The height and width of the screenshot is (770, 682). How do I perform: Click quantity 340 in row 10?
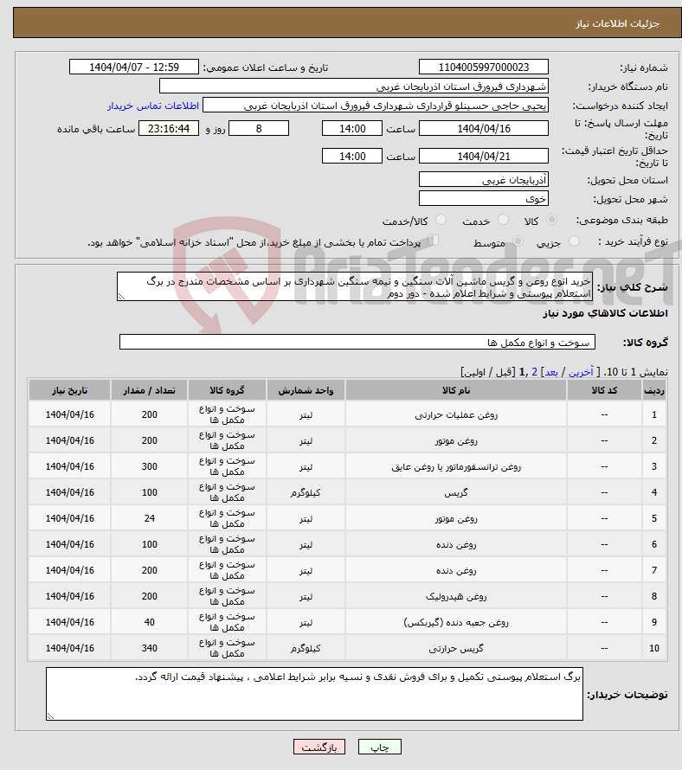click(x=150, y=648)
